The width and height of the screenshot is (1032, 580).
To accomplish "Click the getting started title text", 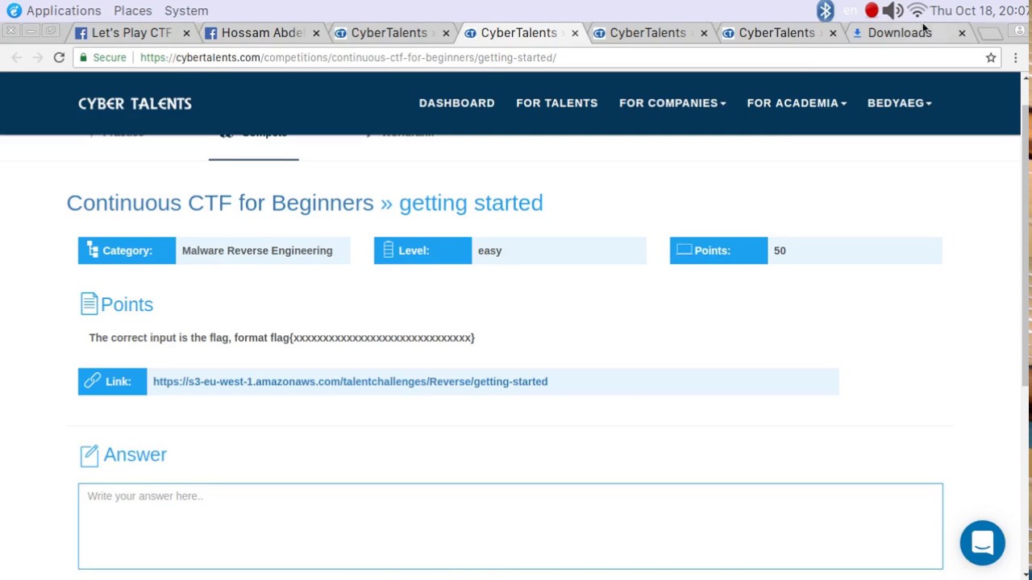I will click(471, 202).
